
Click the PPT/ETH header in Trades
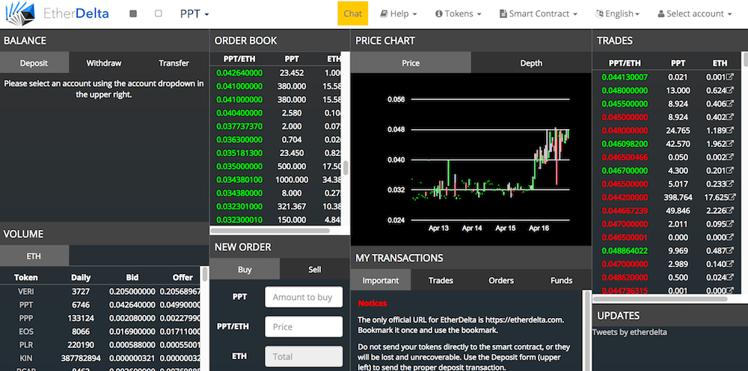[625, 63]
